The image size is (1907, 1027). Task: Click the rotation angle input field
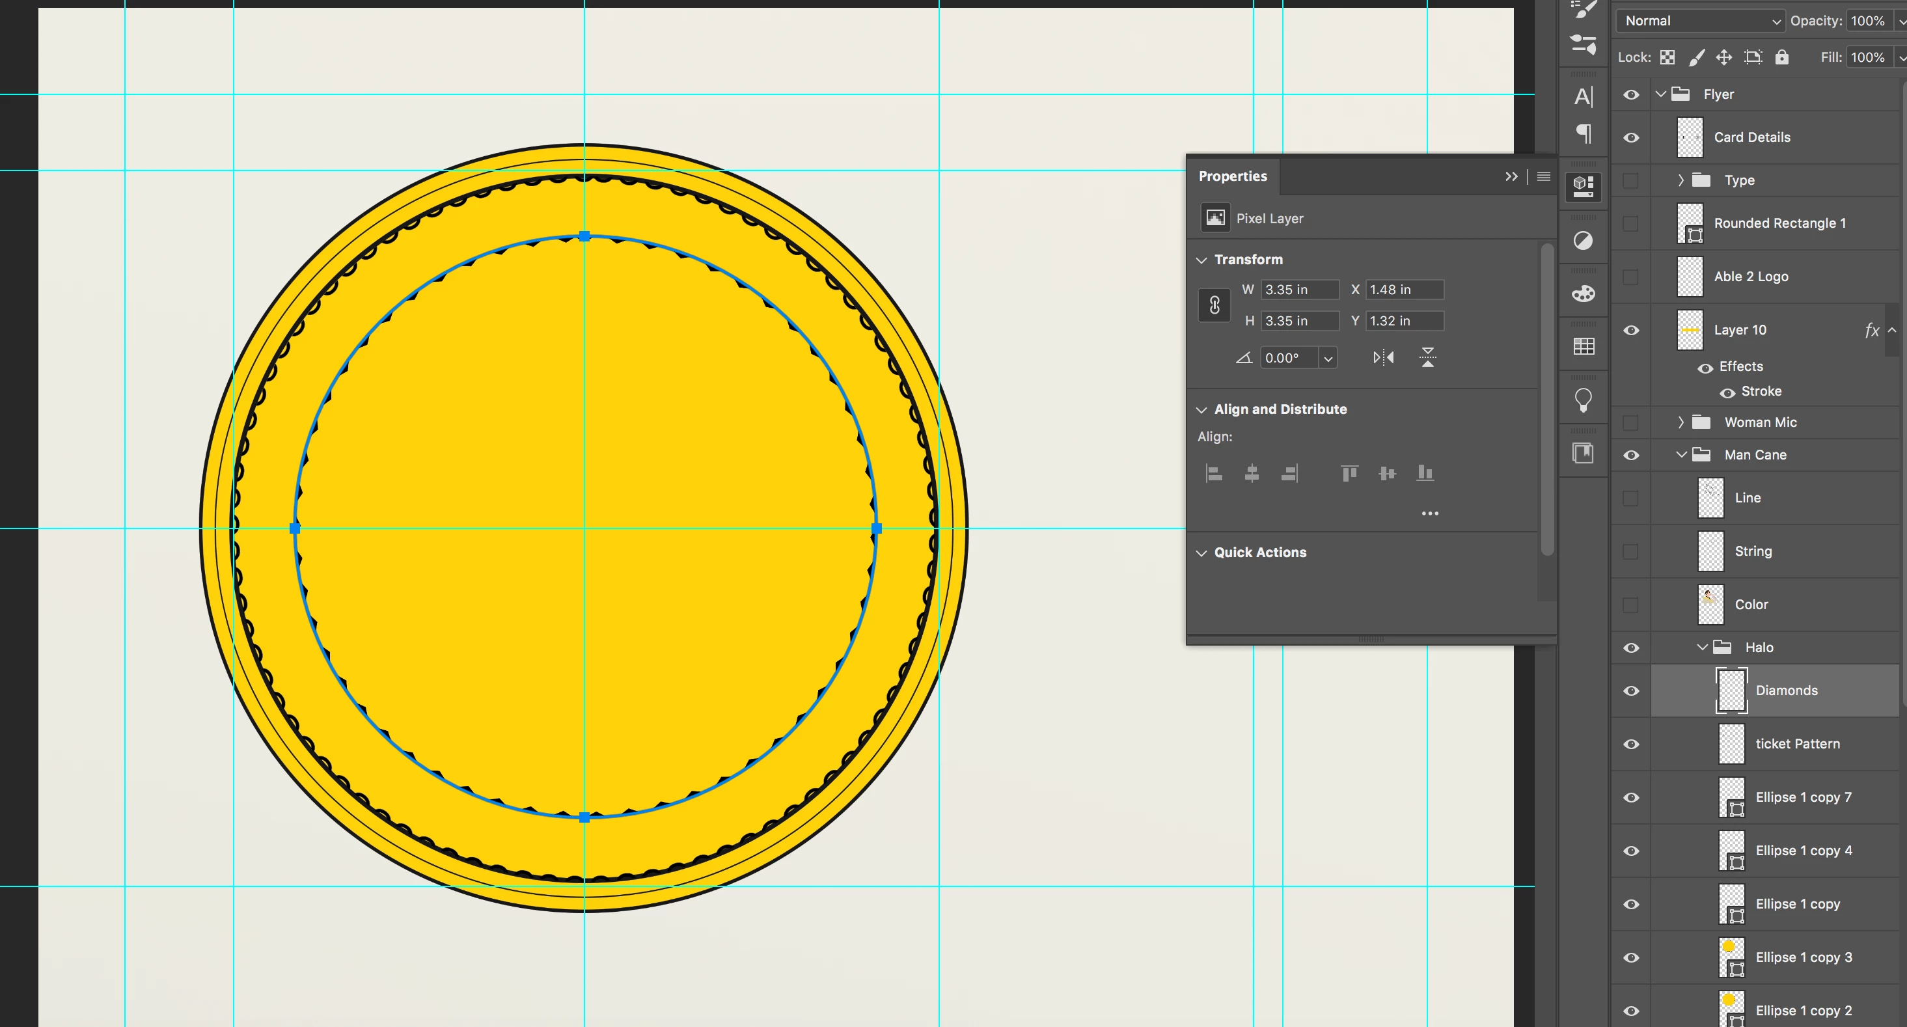1288,358
